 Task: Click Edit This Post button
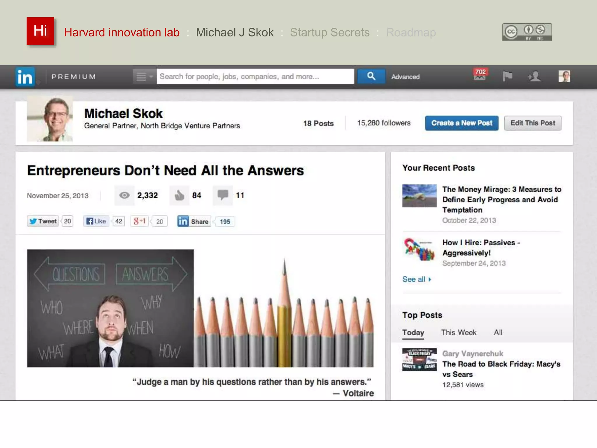coord(533,123)
